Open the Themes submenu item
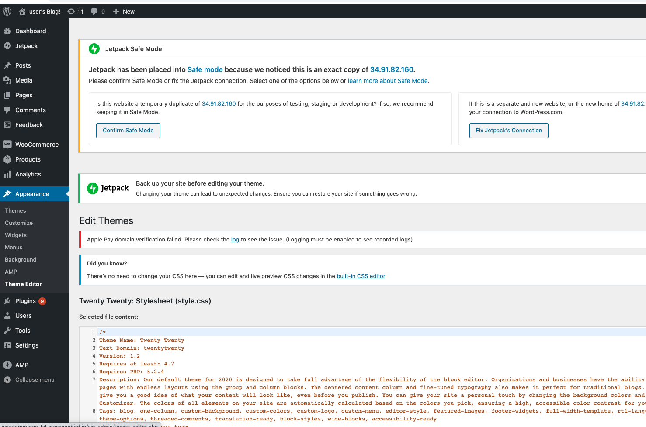646x427 pixels. point(15,210)
